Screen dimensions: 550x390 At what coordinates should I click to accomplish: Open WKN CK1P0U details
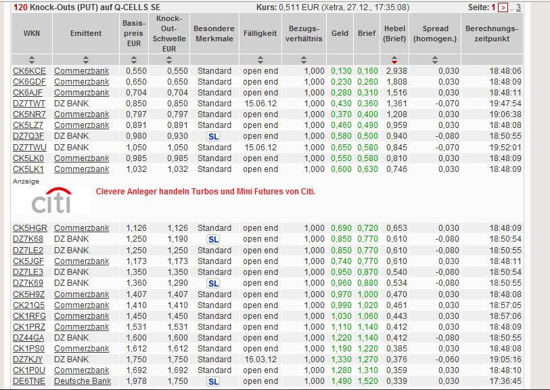click(29, 370)
